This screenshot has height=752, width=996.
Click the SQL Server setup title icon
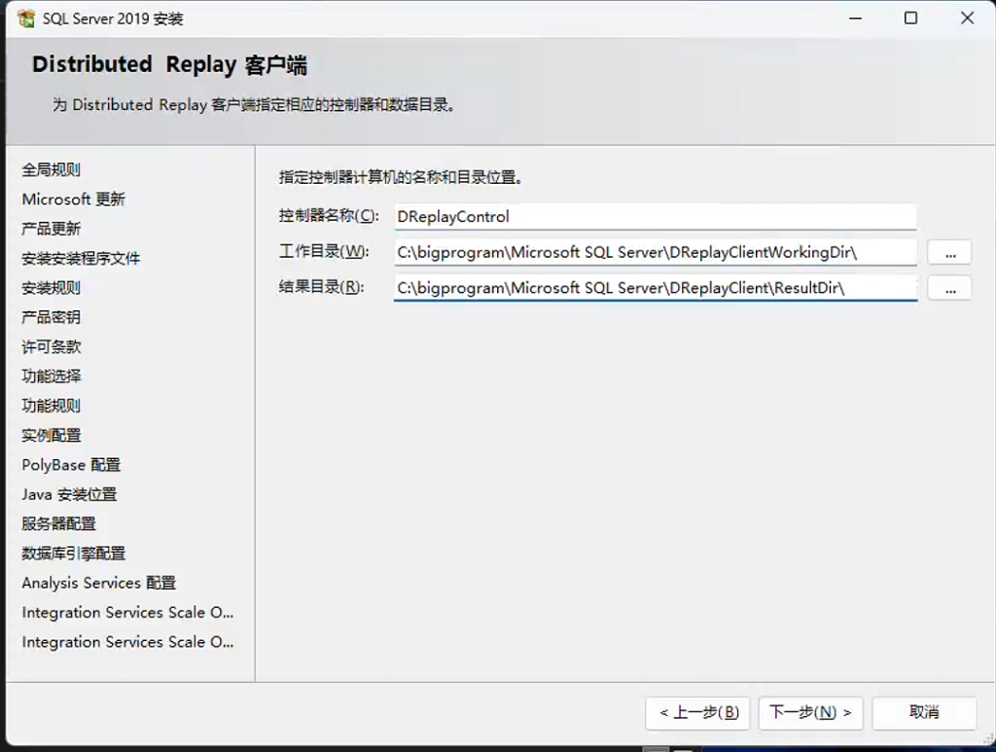(26, 18)
